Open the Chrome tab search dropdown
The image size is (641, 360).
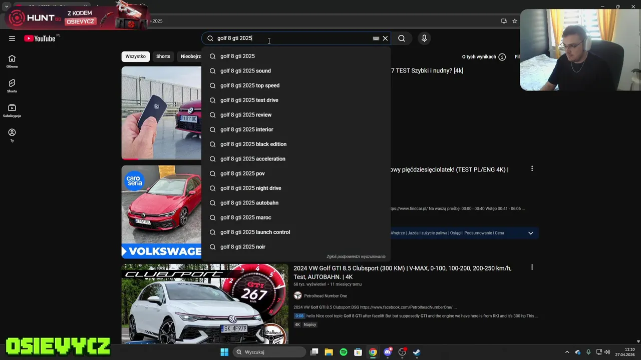(6, 7)
